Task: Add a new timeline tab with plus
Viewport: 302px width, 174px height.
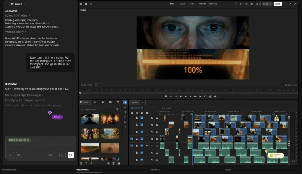Action: [x=143, y=102]
